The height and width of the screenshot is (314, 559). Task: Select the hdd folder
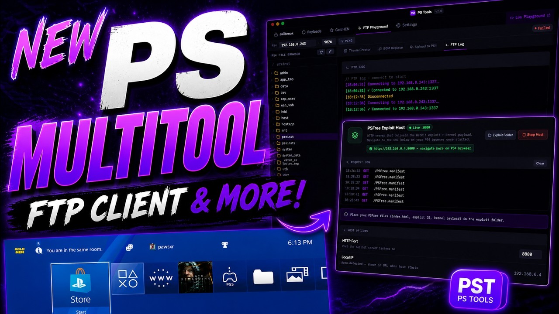(281, 111)
